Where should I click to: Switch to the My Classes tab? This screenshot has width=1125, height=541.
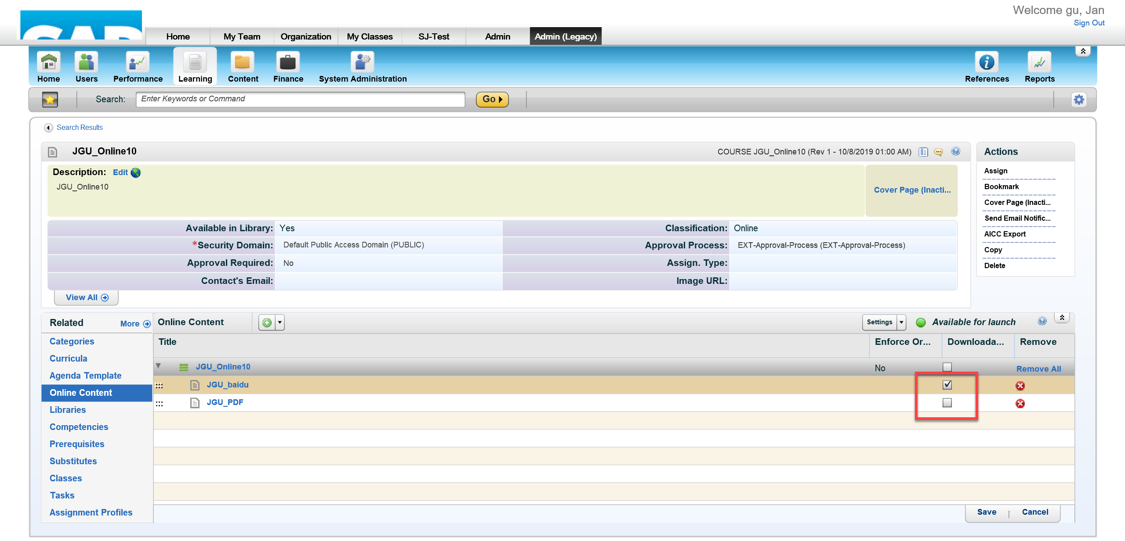[x=370, y=36]
